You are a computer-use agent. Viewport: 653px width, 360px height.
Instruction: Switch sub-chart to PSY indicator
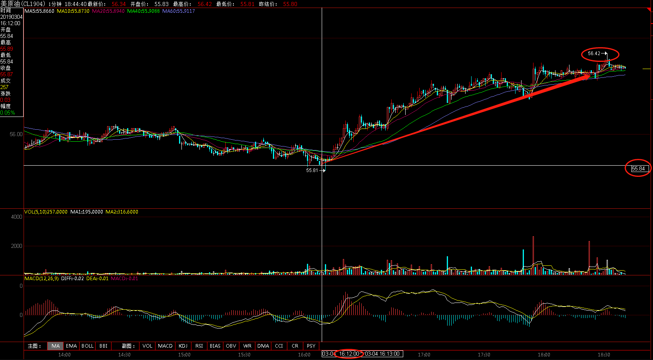[x=311, y=346]
